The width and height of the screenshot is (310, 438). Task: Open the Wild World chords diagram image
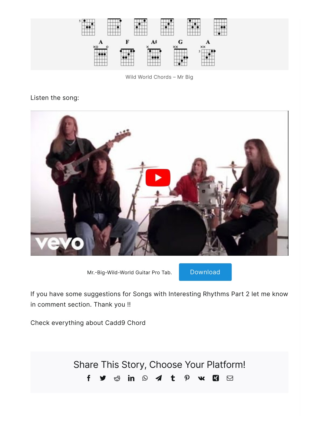(160, 44)
